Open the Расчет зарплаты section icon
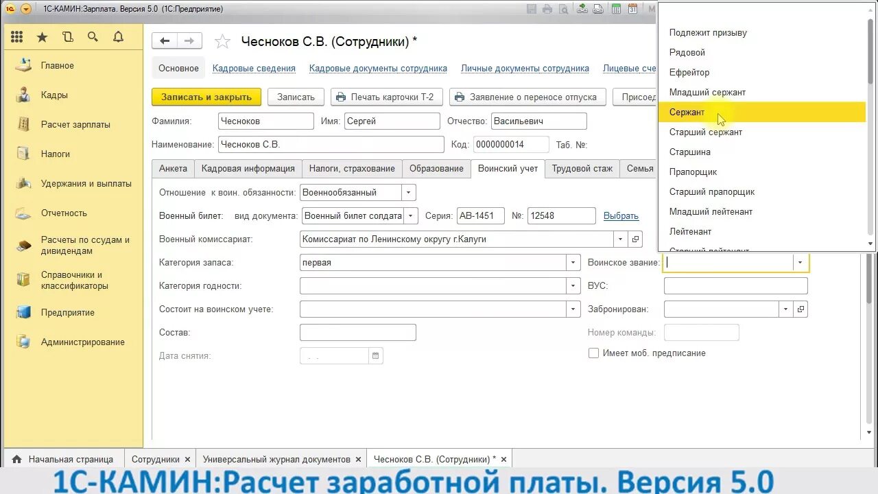Viewport: 878px width, 494px height. tap(24, 124)
